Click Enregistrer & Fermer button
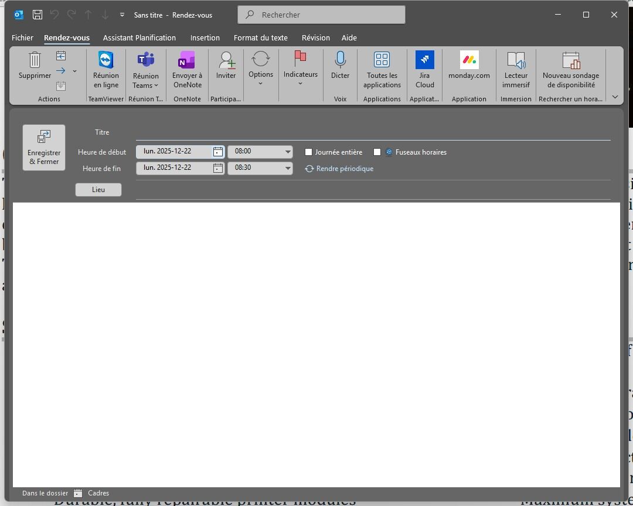 pos(44,147)
